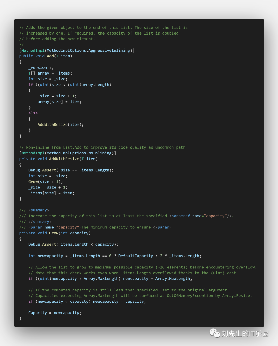Viewport: 278px width, 346px height.
Task: Click MethodImplOptions.NoInlining attribute text
Action: [x=79, y=153]
